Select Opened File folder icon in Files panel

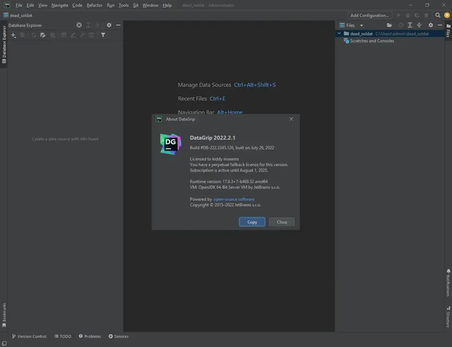point(388,25)
